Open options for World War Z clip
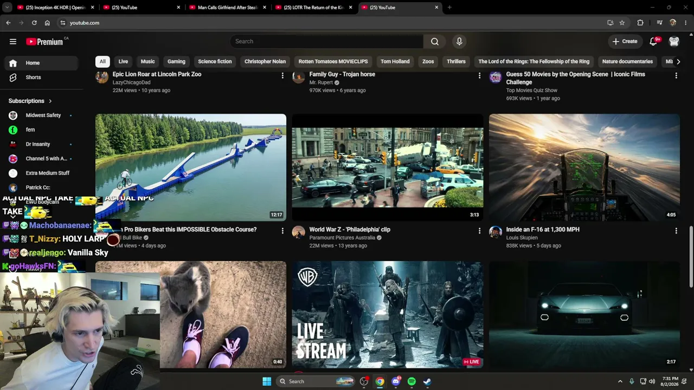Screen dimensions: 694x390 [x=479, y=231]
